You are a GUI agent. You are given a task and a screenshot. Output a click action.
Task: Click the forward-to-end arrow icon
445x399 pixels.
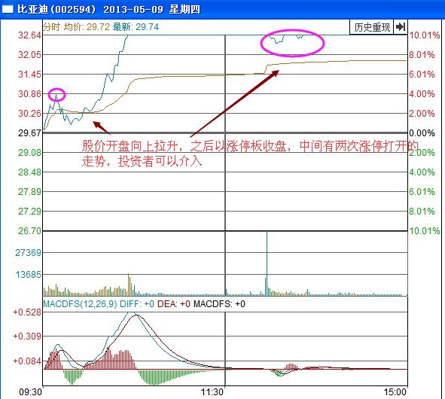coord(401,27)
